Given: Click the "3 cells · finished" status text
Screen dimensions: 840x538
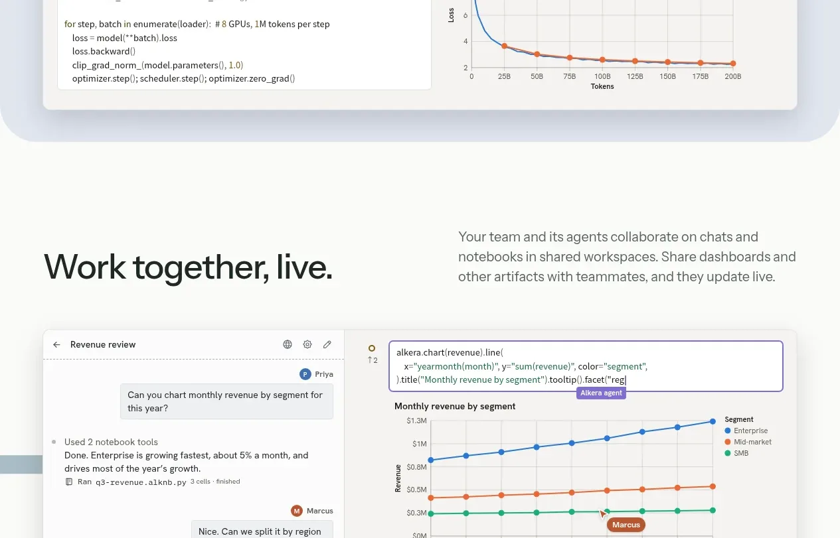Looking at the screenshot, I should click(x=215, y=482).
